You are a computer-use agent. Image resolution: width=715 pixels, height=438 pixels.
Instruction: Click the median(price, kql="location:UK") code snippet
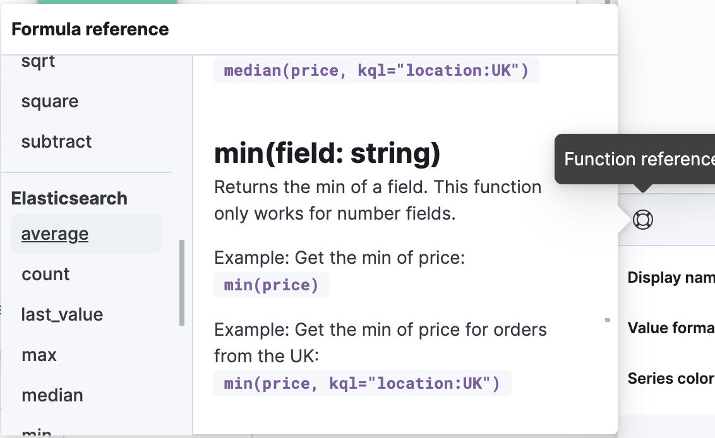click(x=376, y=71)
